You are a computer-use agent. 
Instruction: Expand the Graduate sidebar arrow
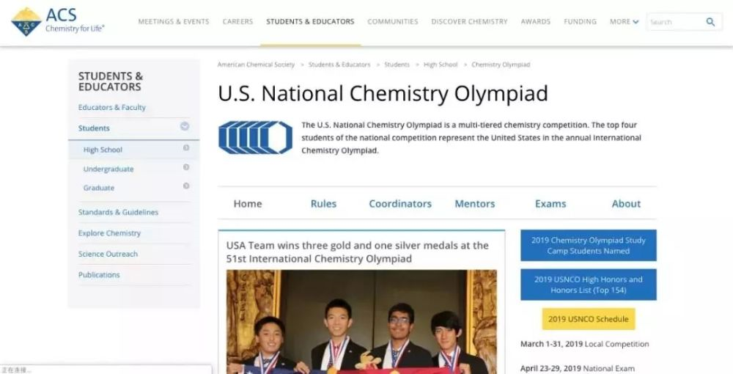point(186,186)
